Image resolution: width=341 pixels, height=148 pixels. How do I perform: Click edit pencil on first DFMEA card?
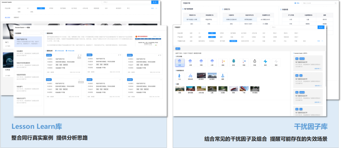[79, 55]
